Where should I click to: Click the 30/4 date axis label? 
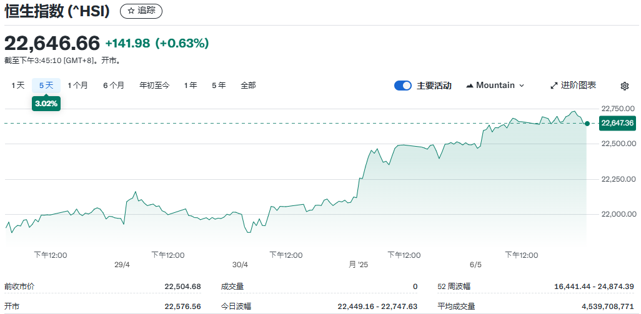241,265
